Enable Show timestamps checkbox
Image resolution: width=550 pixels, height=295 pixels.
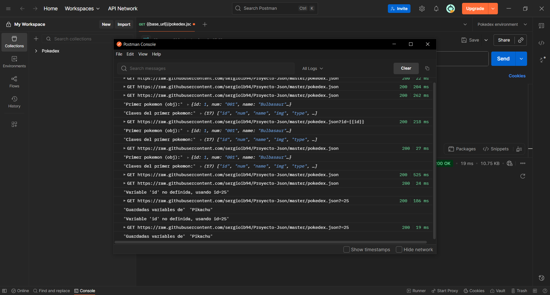(x=347, y=249)
